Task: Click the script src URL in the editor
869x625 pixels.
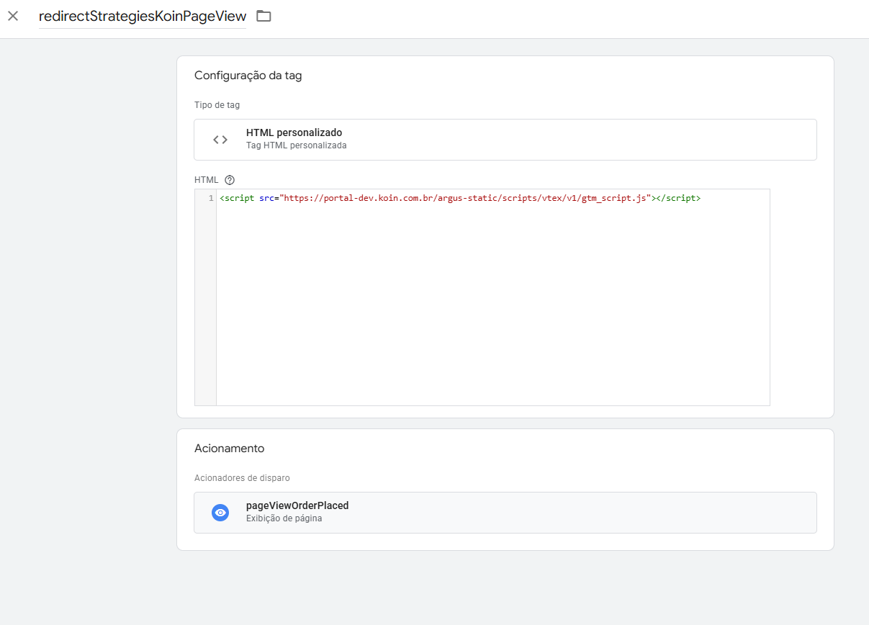Action: pos(467,198)
